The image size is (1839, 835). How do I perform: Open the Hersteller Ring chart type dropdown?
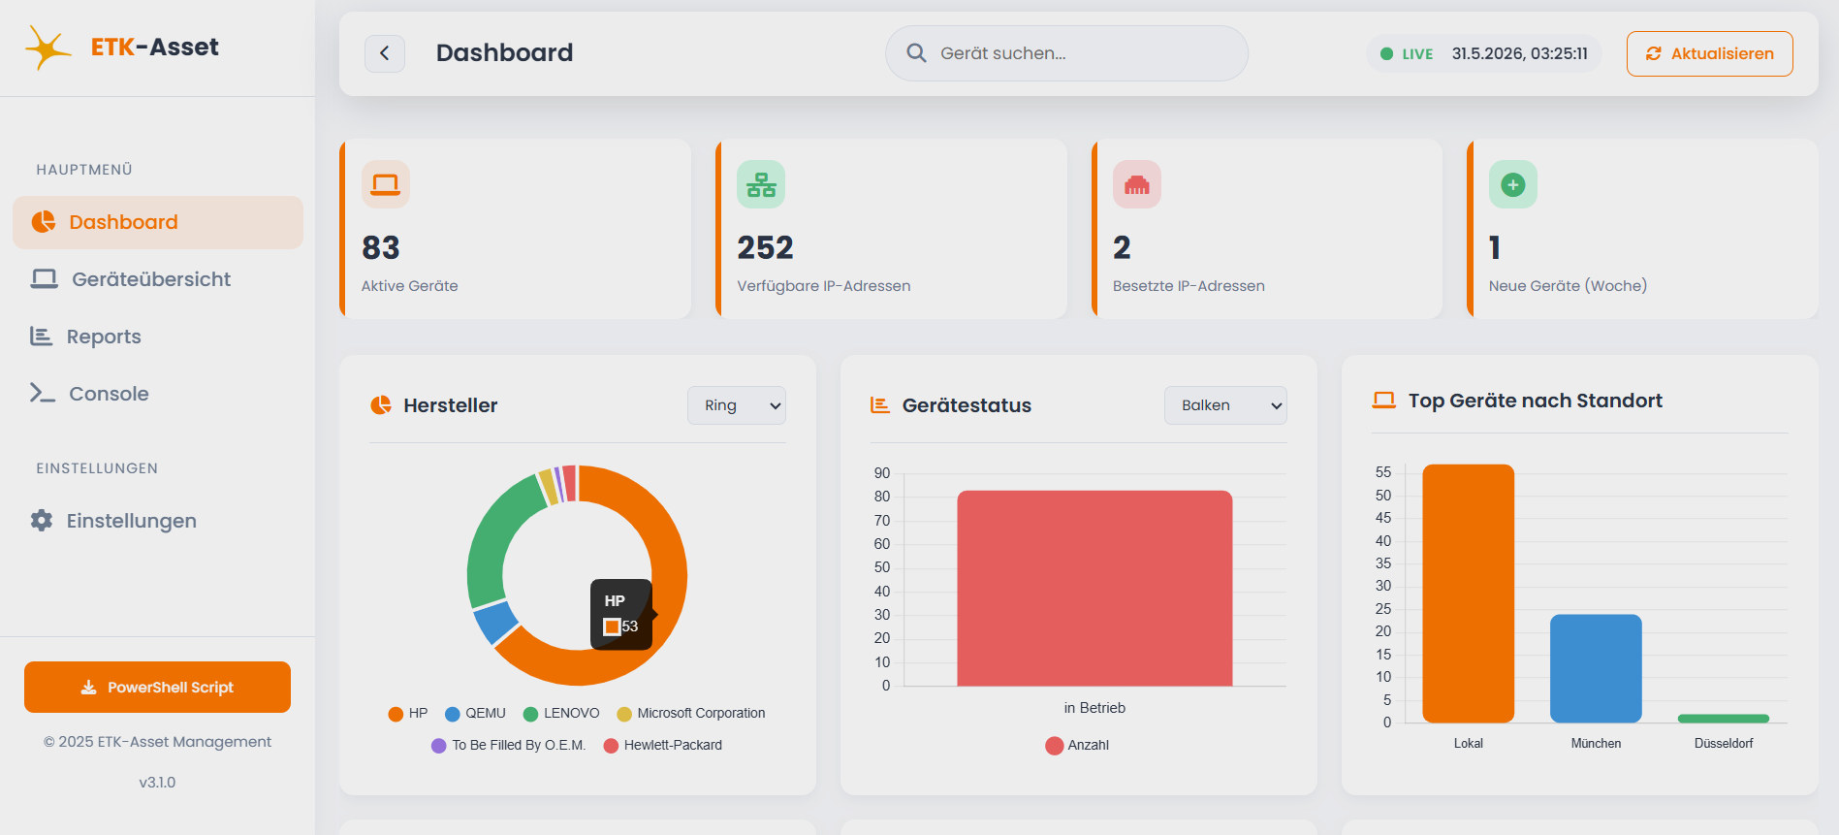point(737,405)
